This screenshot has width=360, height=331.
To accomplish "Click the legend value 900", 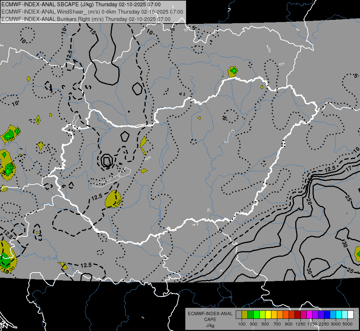I will [289, 324].
